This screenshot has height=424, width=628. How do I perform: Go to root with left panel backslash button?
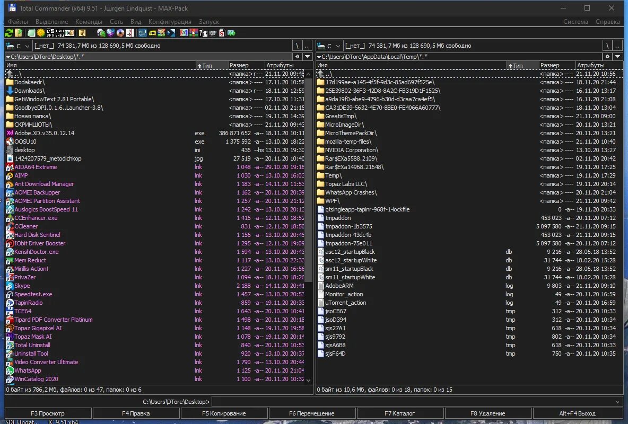point(297,46)
